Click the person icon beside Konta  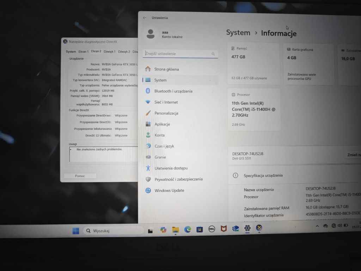click(148, 135)
